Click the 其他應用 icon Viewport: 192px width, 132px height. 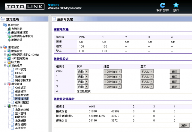(x=9, y=66)
